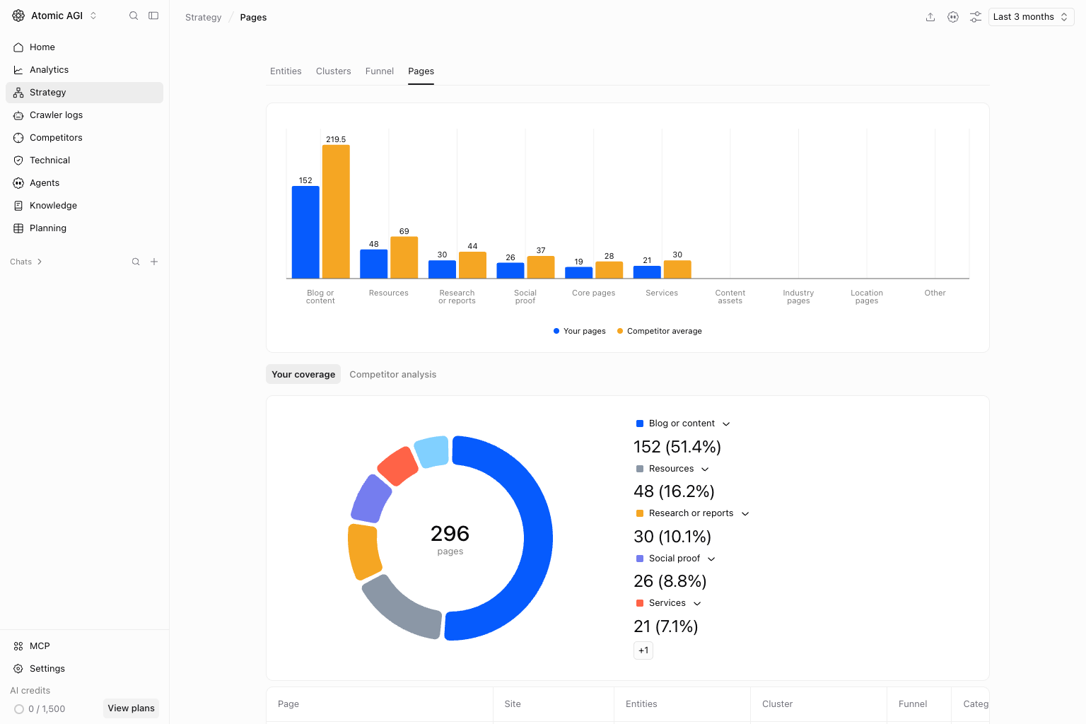Viewport: 1086px width, 724px height.
Task: Expand the Research or reports chevron
Action: (745, 513)
